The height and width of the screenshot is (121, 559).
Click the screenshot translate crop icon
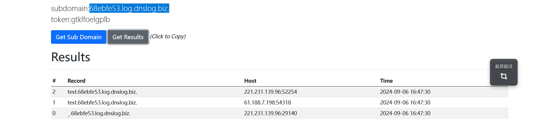tap(504, 76)
